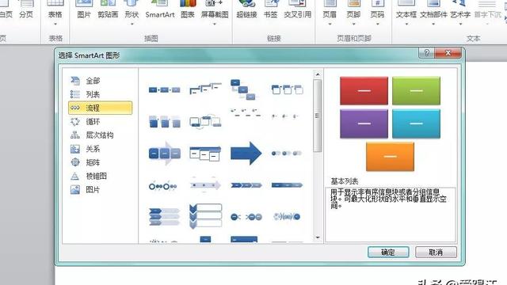Screen dimensions: 507x285
Task: Pick the step-down cascading boxes layout
Action: (x=242, y=89)
